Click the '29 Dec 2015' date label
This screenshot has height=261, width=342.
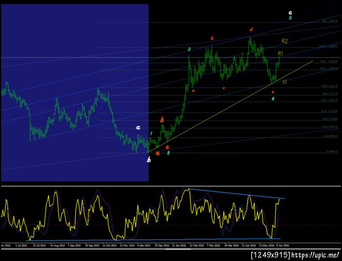[x=162, y=245]
